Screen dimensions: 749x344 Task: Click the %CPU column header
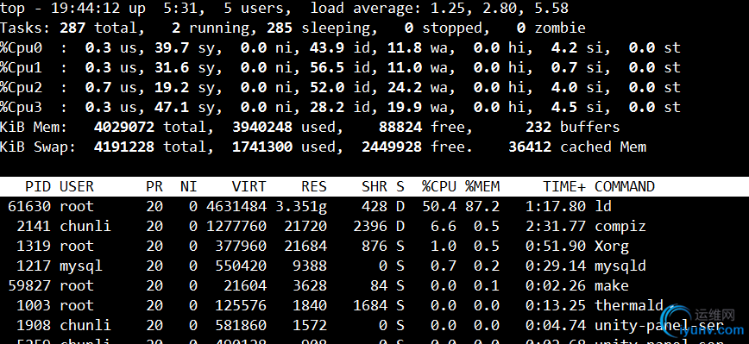(439, 186)
